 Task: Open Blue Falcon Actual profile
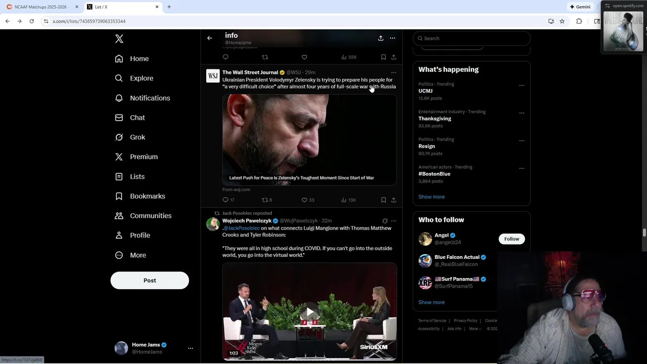[457, 257]
